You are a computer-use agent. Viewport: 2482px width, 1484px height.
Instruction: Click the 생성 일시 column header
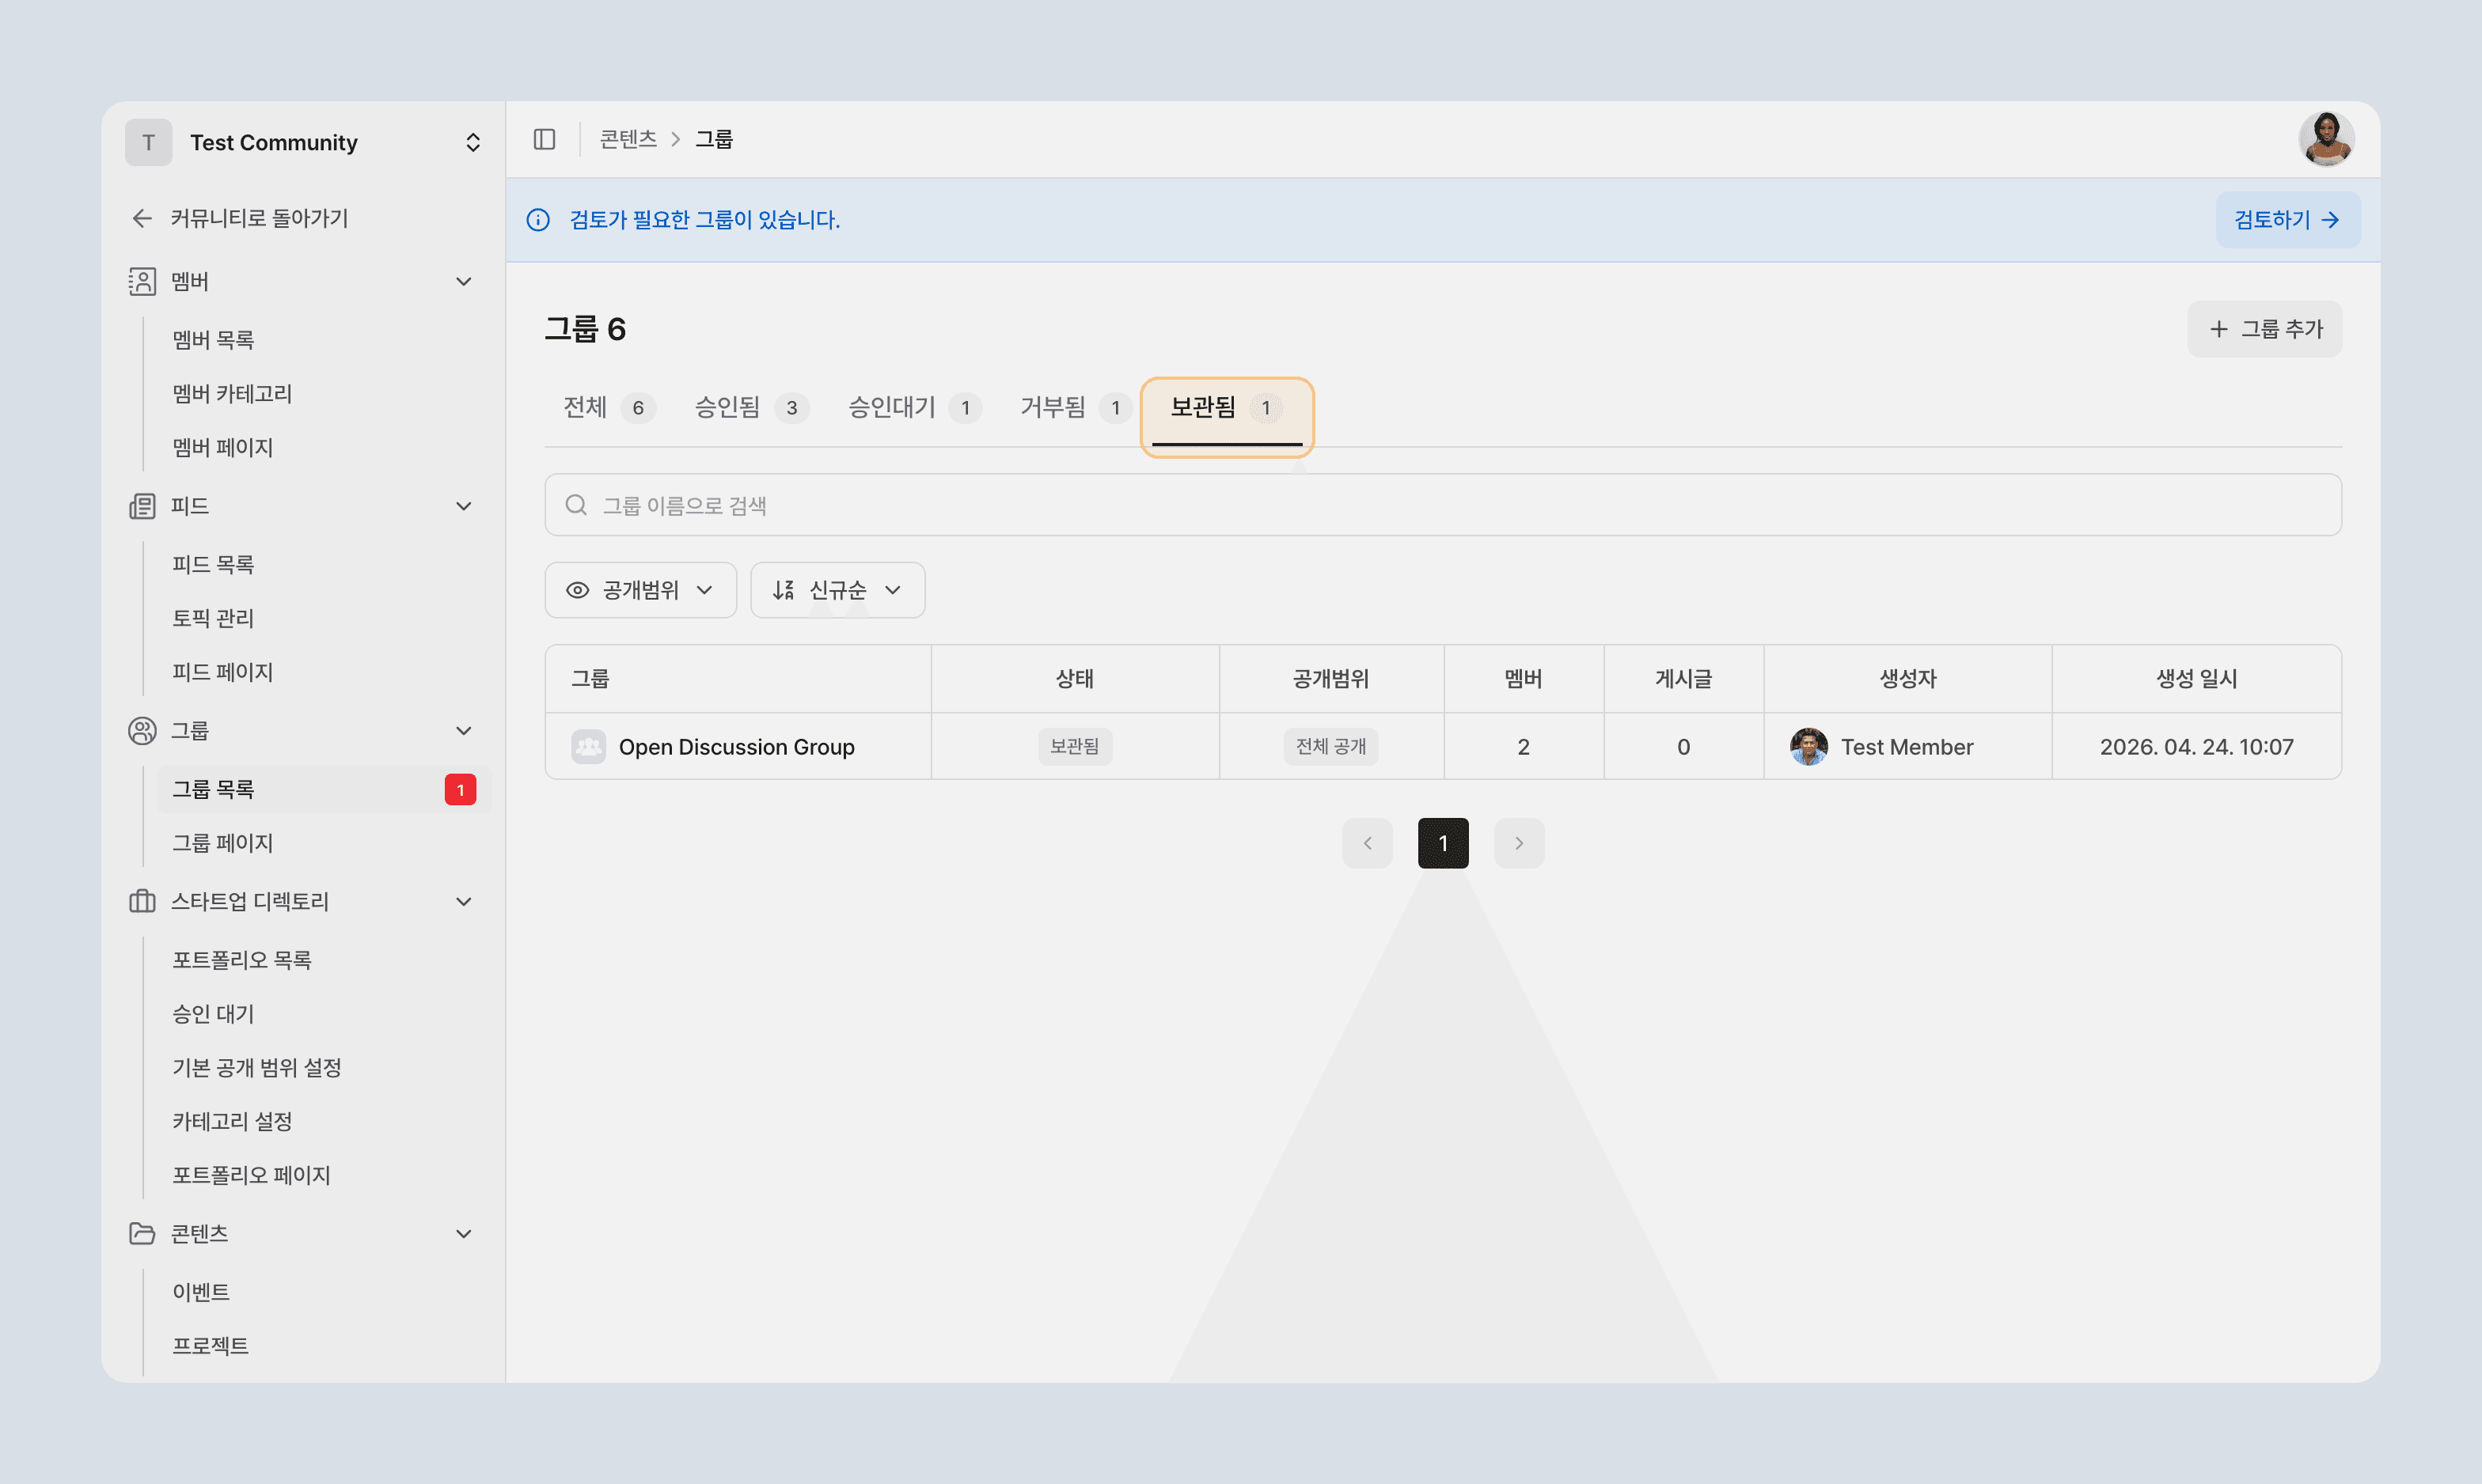[x=2195, y=679]
